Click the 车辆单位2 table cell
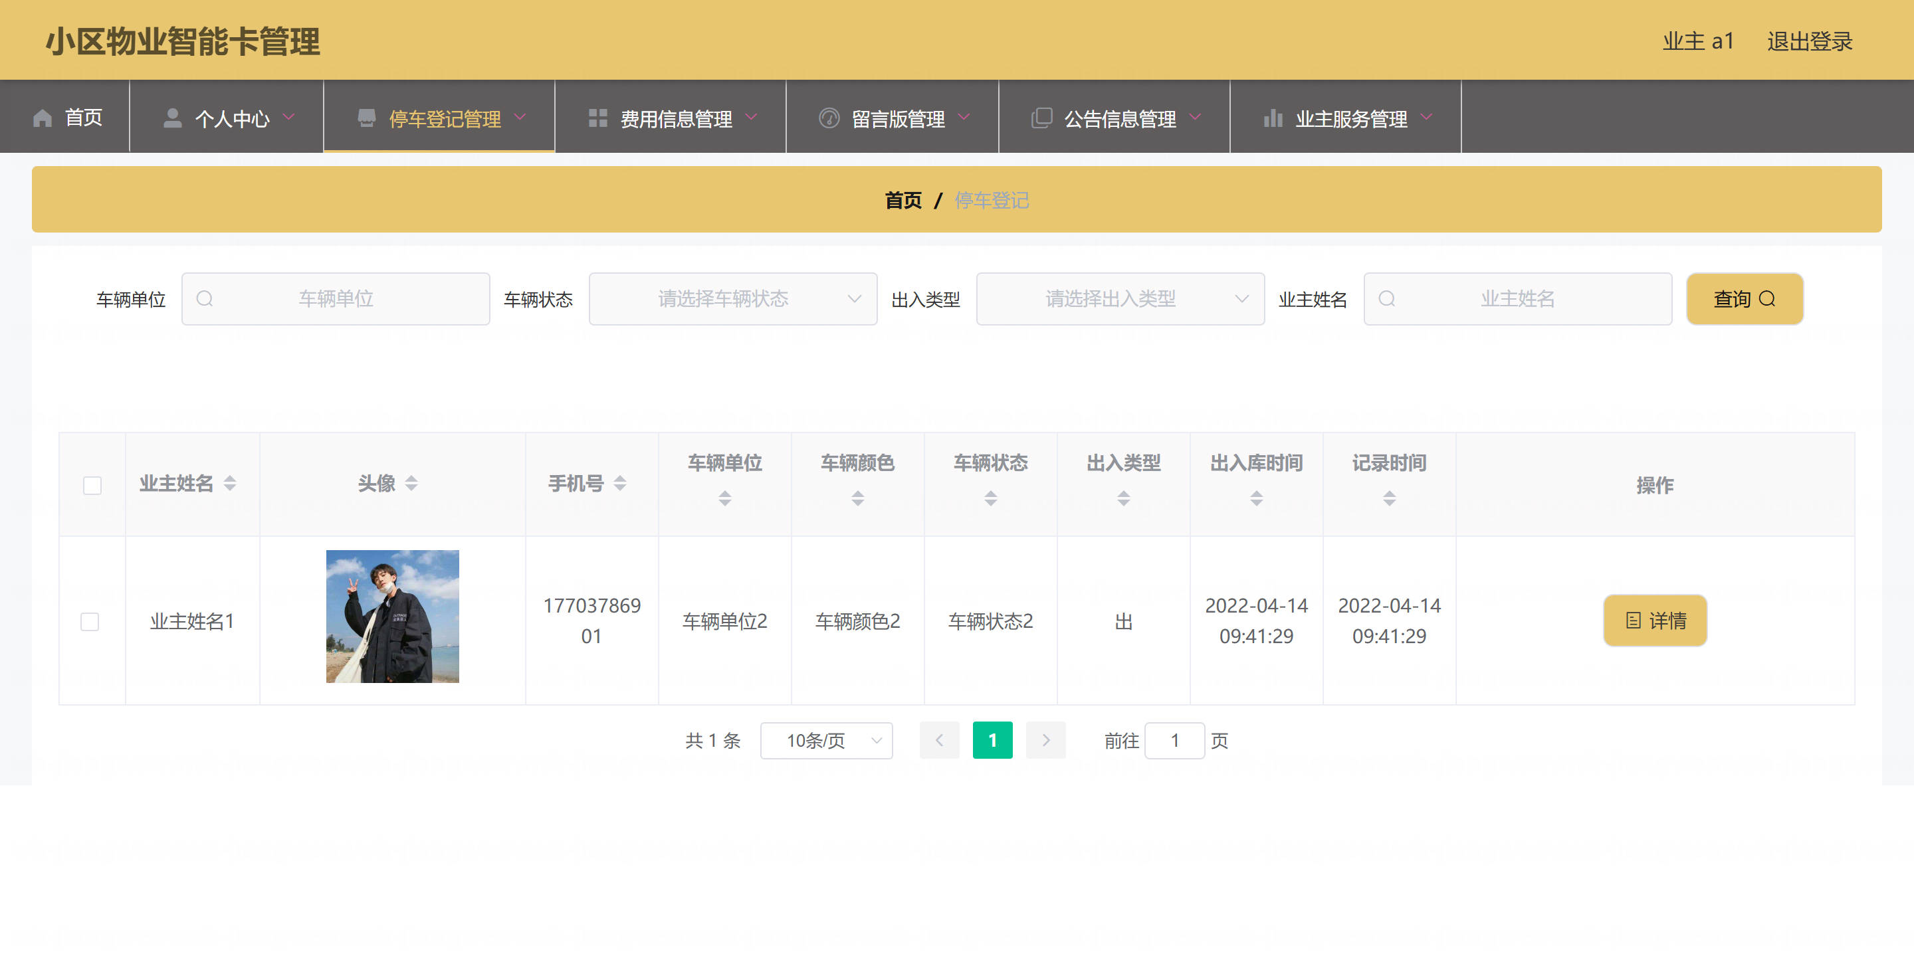The image size is (1914, 974). tap(724, 621)
